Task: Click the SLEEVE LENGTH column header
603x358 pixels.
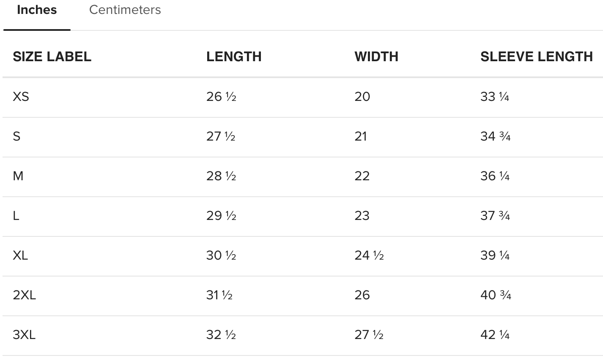Action: pos(536,57)
